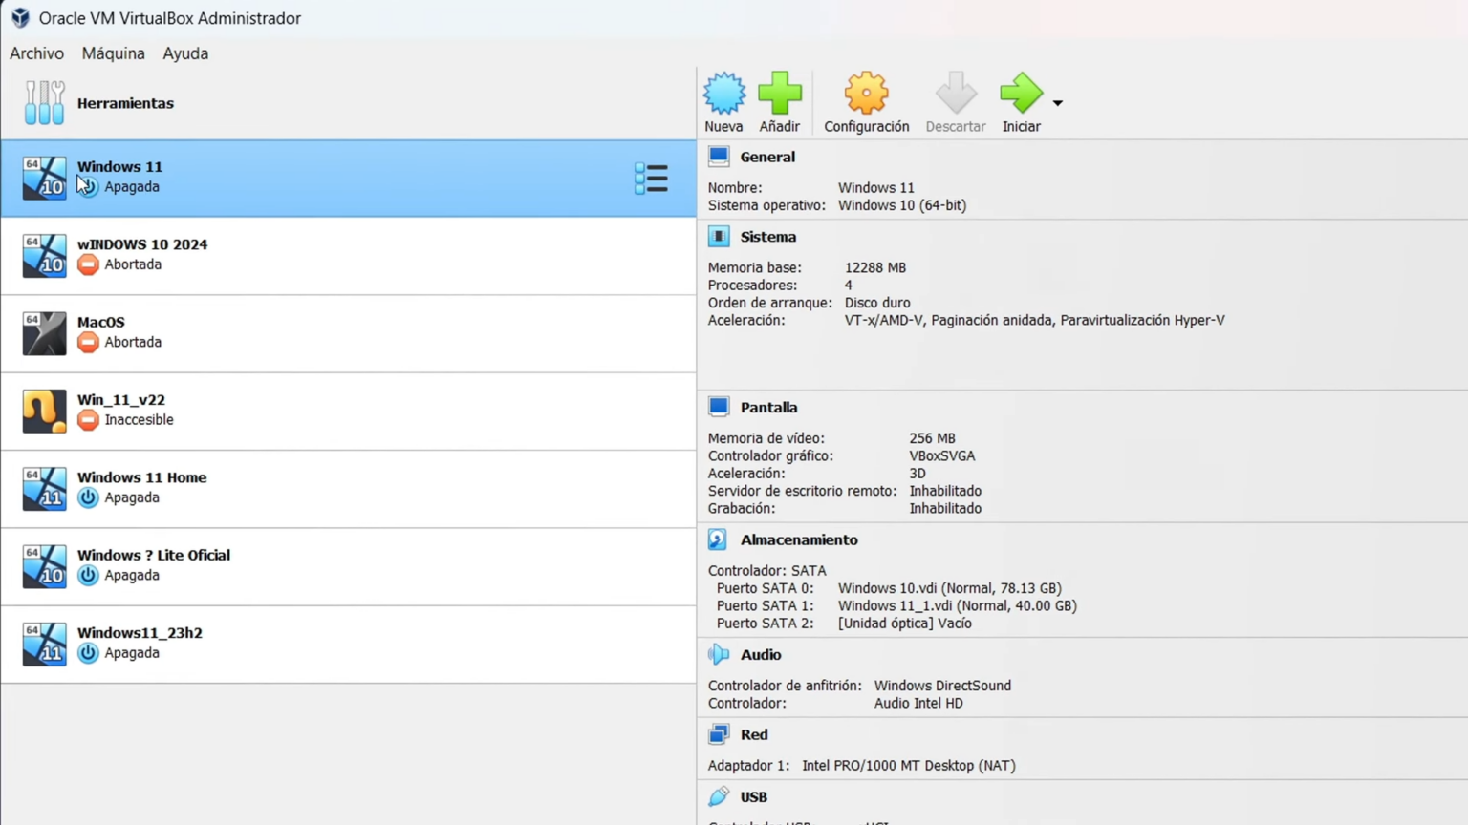The image size is (1468, 825).
Task: Open the Archivo menu
Action: click(x=35, y=53)
